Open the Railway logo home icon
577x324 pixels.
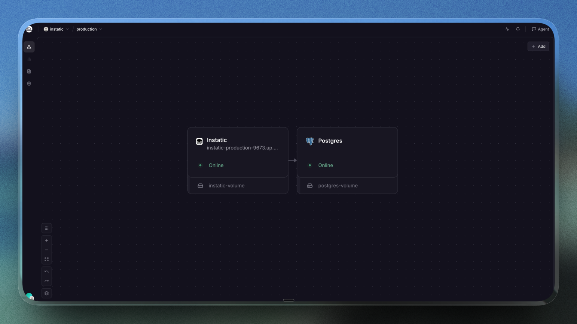(x=29, y=29)
